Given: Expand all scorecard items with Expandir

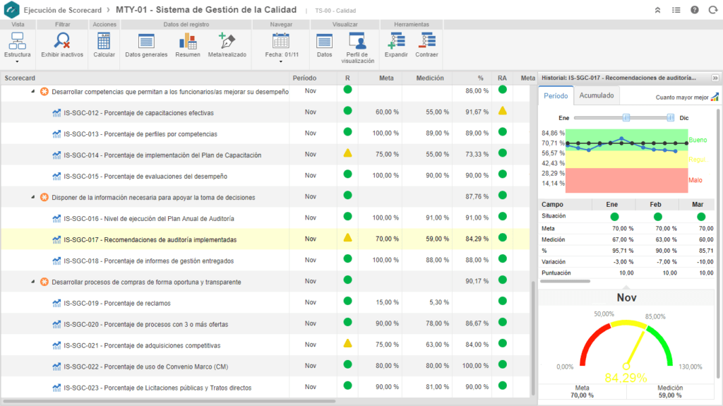Looking at the screenshot, I should coord(396,41).
